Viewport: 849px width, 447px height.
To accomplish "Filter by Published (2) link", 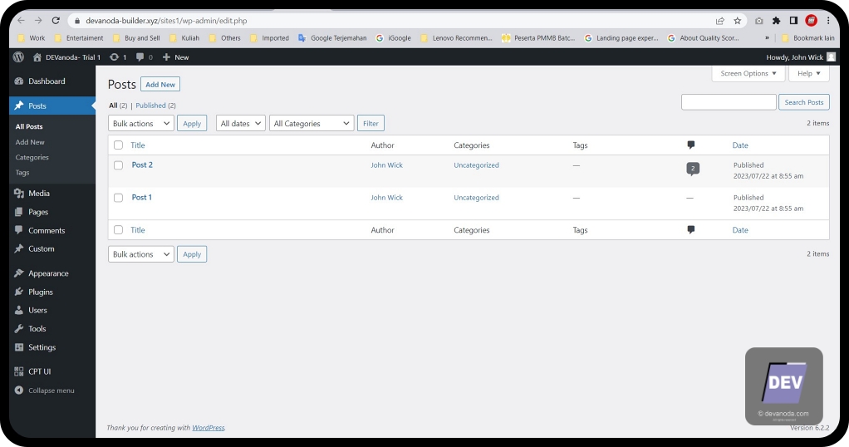I will (x=155, y=106).
